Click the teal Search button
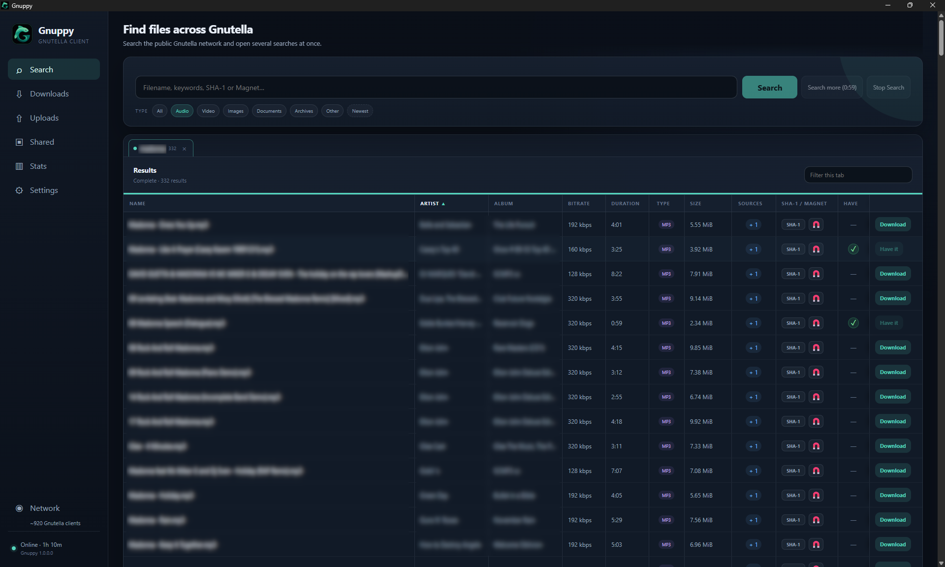The height and width of the screenshot is (567, 945). [x=769, y=87]
